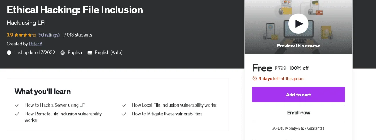Screen dimensions: 376x140
Task: Click checkmark beside Local File Inclusion item
Action: (x=124, y=105)
